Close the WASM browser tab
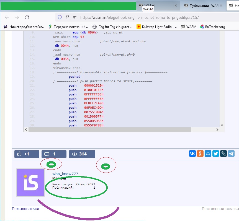The height and width of the screenshot is (221, 239). coord(176,6)
